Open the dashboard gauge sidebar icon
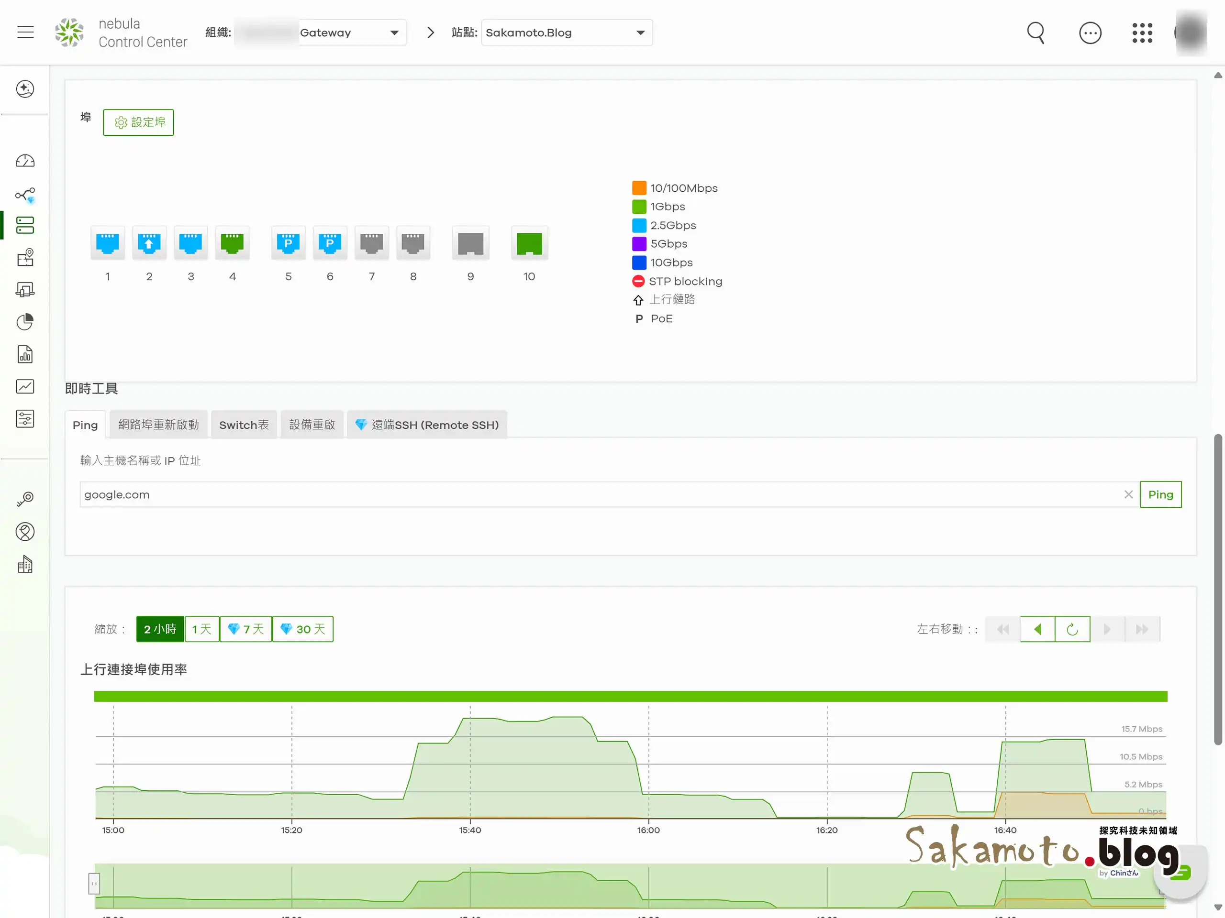 pos(25,161)
